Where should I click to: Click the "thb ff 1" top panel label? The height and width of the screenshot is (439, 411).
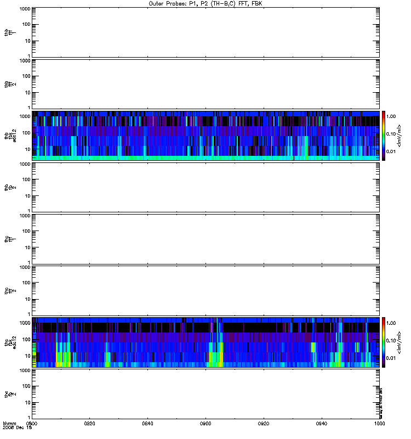10,32
